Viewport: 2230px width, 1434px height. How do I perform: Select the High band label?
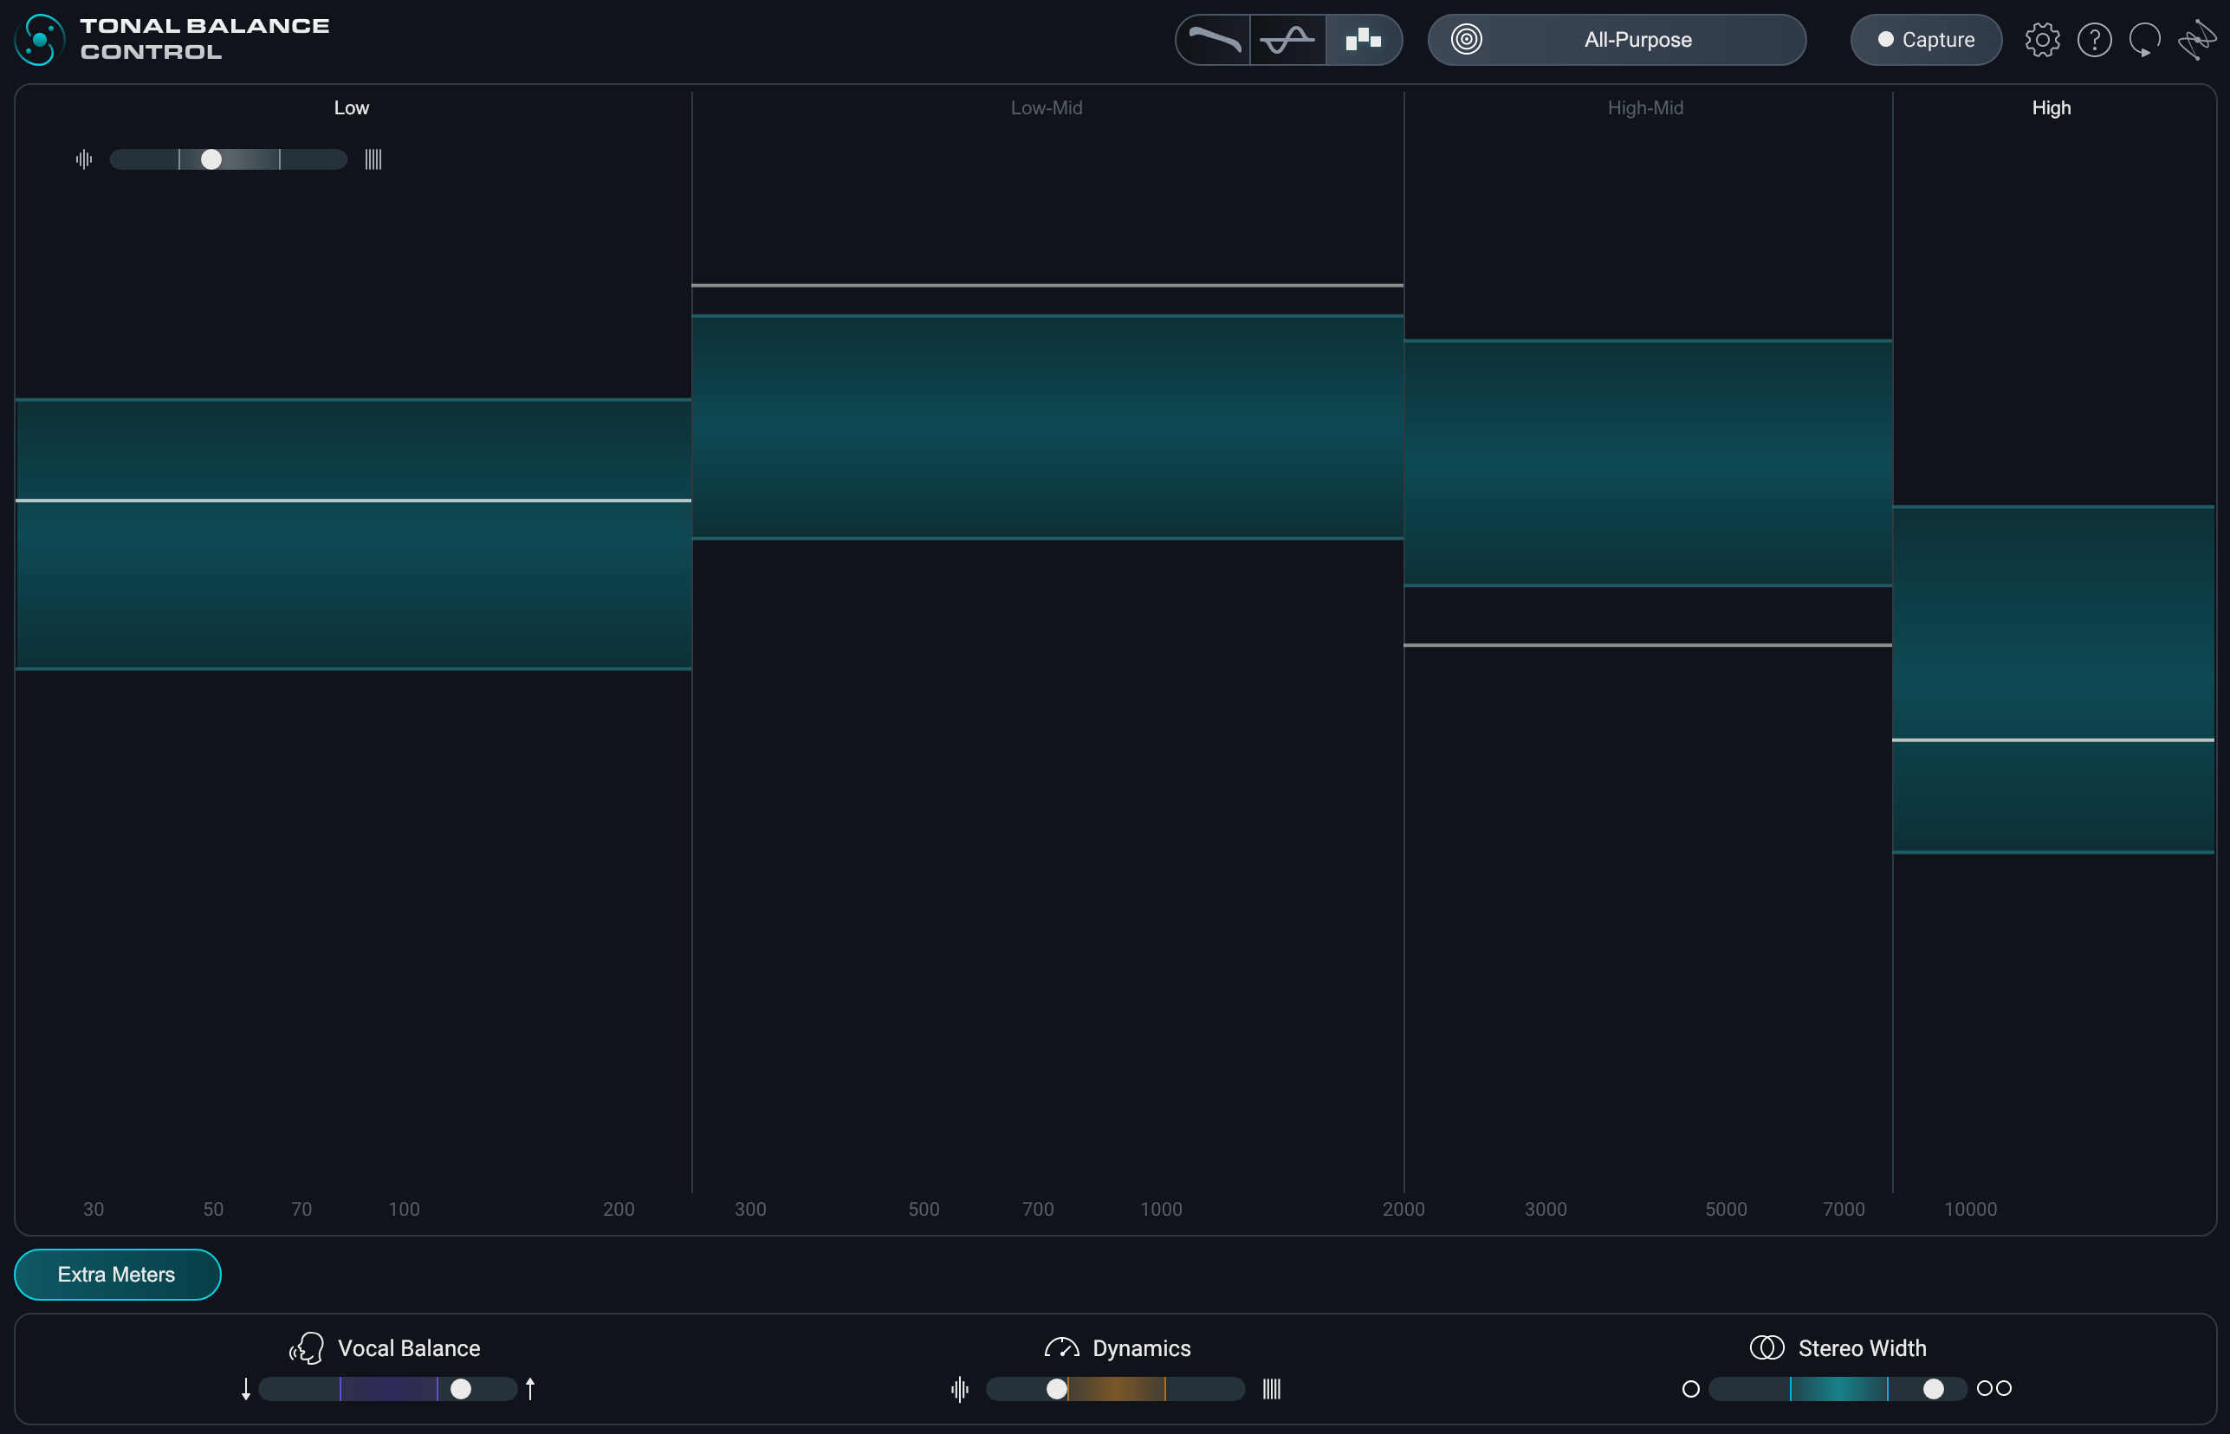coord(2050,108)
